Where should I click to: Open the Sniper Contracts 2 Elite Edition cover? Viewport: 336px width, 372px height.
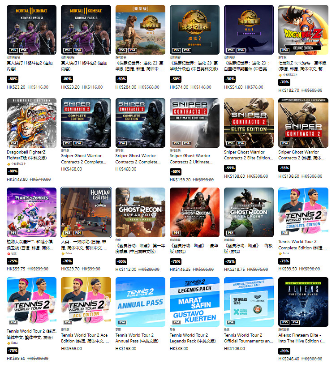(249, 123)
